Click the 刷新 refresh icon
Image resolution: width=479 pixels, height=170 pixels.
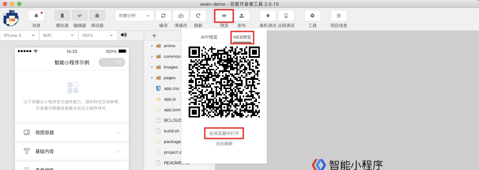[x=198, y=16]
